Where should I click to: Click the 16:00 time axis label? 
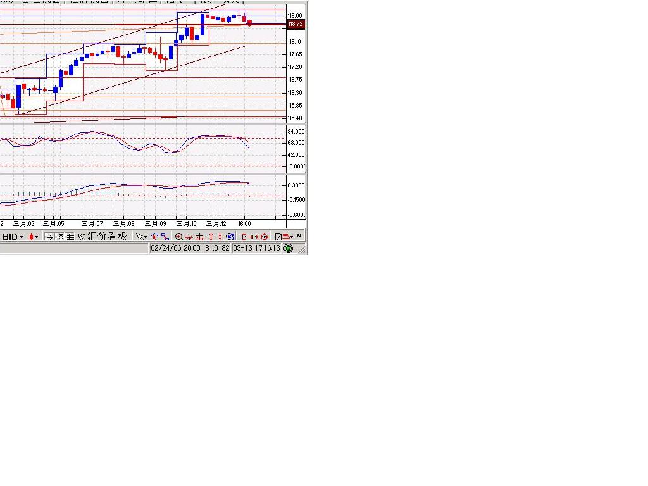[x=244, y=223]
